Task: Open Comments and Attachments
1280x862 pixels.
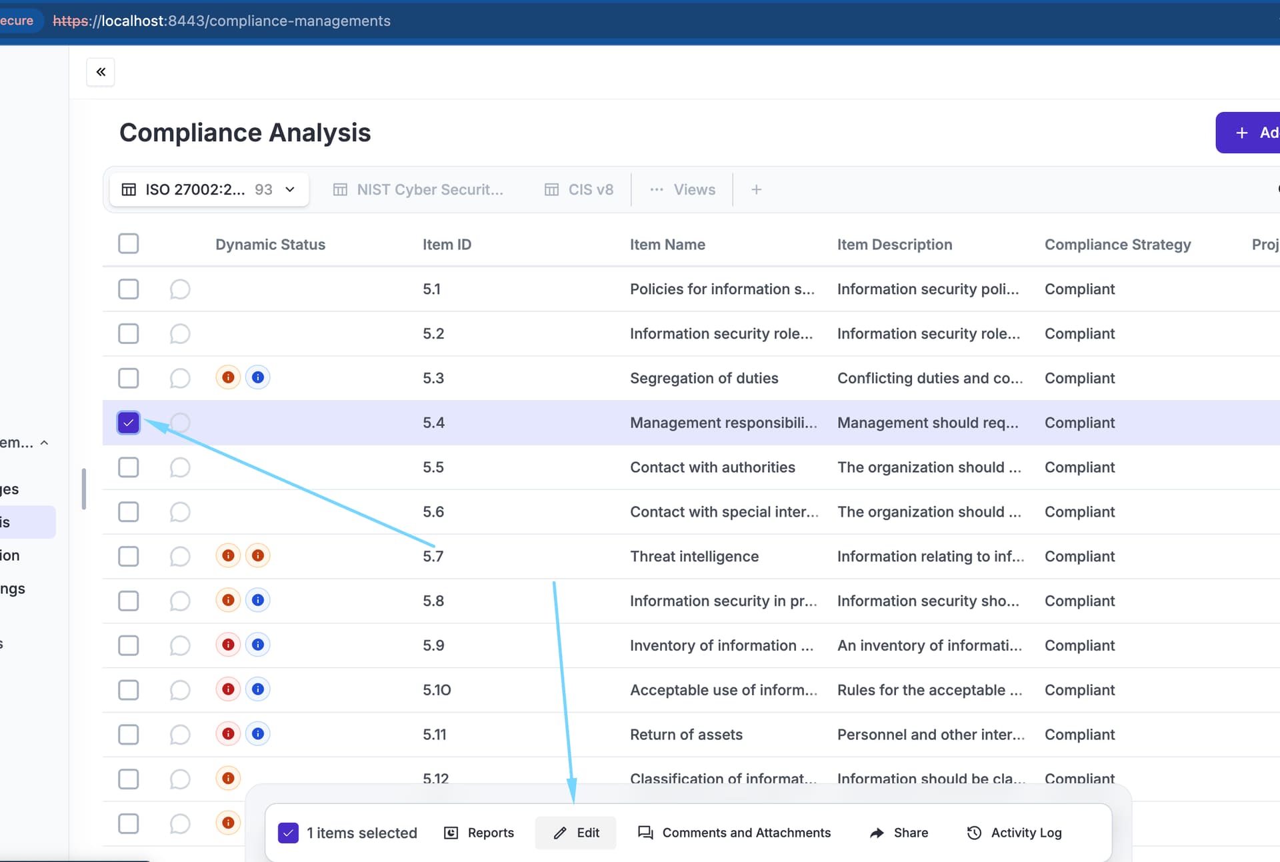Action: point(734,833)
